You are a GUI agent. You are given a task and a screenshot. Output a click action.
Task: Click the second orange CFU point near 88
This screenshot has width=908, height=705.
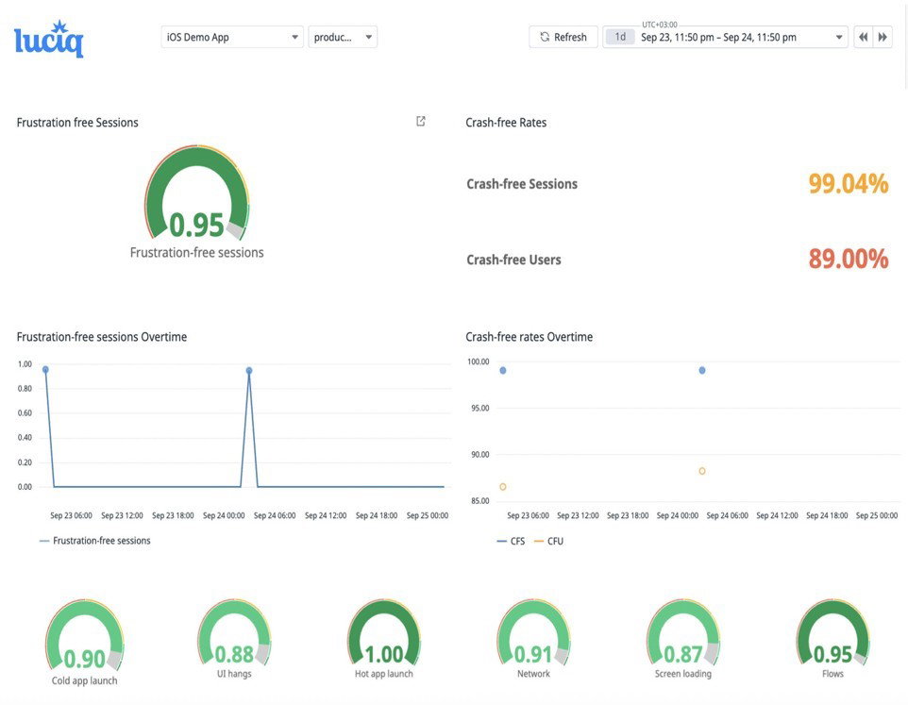point(702,471)
